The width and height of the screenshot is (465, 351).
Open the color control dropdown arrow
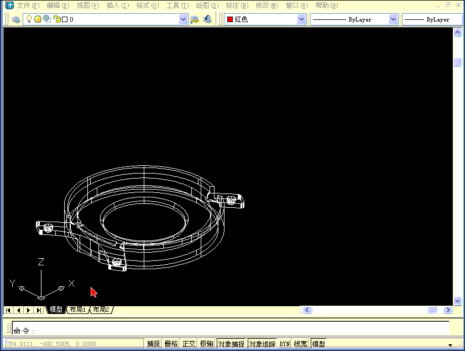(x=301, y=19)
